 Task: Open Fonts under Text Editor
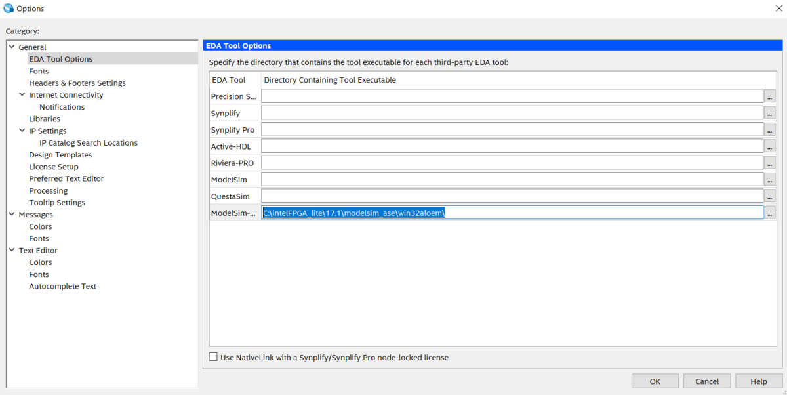39,274
